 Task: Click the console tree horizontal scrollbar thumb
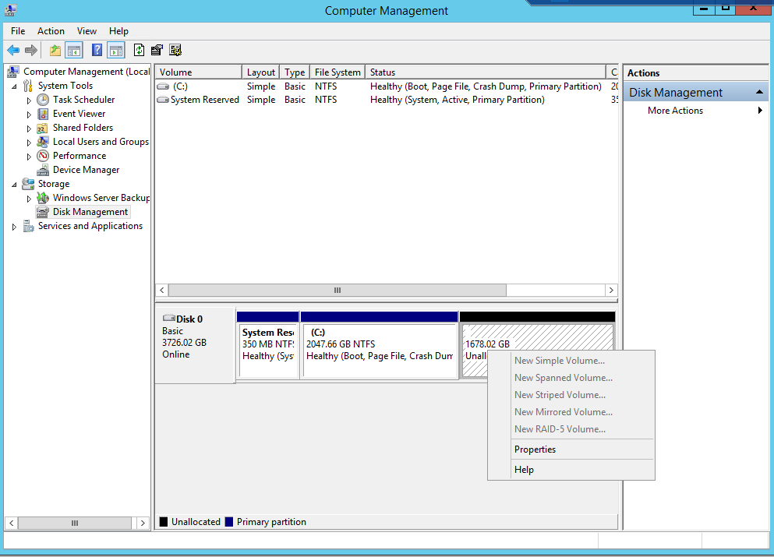75,523
